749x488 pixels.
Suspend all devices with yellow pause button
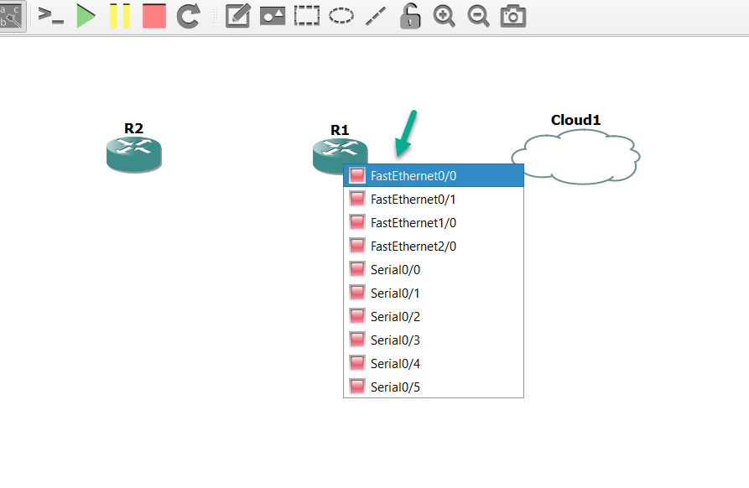point(120,16)
